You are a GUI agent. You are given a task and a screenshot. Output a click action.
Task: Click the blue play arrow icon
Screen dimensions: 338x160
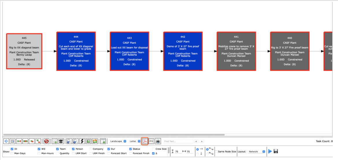(x=270, y=151)
